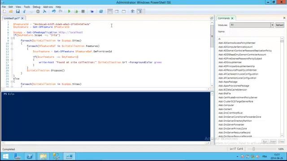Clear the console pane using toolbar icon

tap(45, 11)
